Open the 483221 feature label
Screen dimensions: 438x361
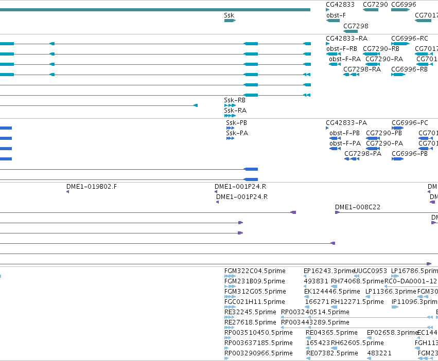point(379,353)
